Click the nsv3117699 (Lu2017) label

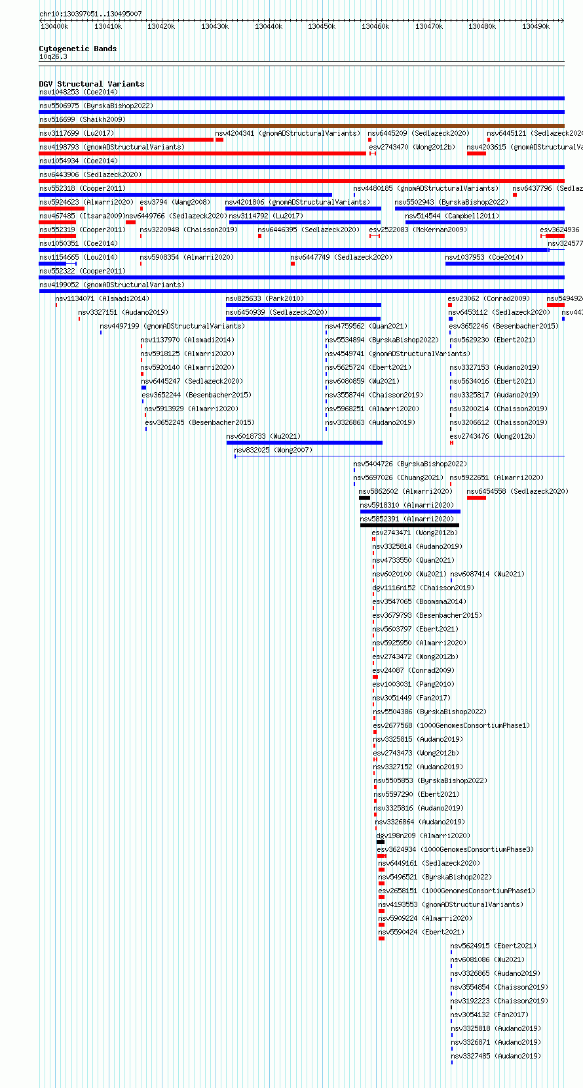[77, 133]
